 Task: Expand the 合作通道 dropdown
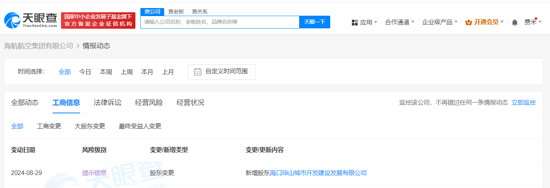coord(400,22)
